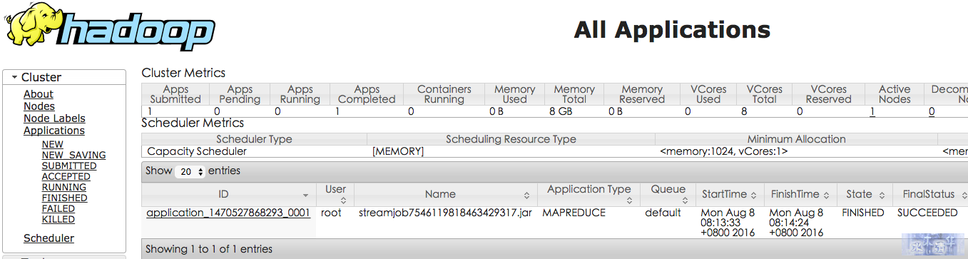Open the Scheduler page
Viewport: 968px width, 259px height.
click(x=49, y=238)
